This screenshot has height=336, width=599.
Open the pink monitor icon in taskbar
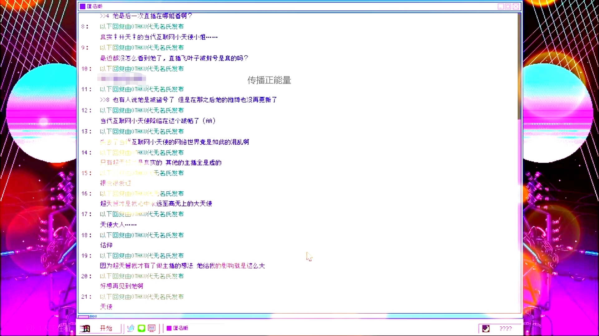(152, 328)
